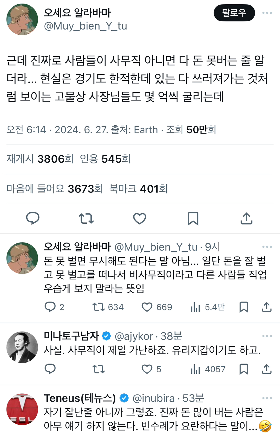Open the 오세요 알라바마 profile avatar at the top
The width and height of the screenshot is (280, 438).
point(22,19)
